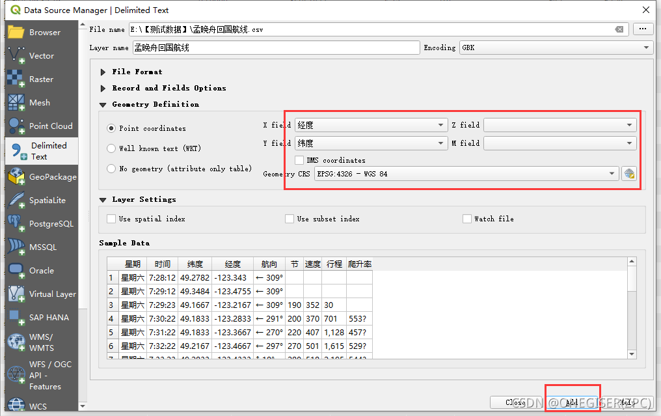
Task: Click the 速度 column header
Action: point(313,264)
